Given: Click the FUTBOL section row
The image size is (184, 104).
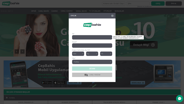Looking at the screenshot, I should [92, 98].
